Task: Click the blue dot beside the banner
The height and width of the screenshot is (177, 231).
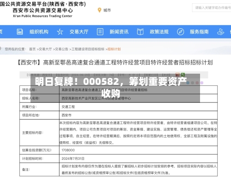Action: (188, 83)
